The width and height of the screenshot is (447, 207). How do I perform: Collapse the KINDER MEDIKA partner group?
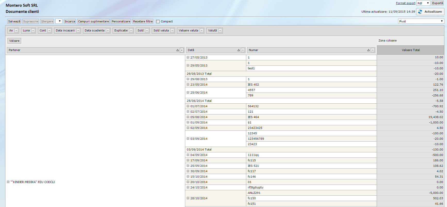click(x=8, y=182)
